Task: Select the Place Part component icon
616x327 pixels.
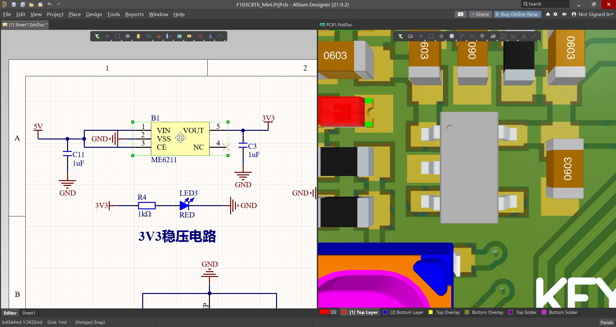Action: coord(138,36)
